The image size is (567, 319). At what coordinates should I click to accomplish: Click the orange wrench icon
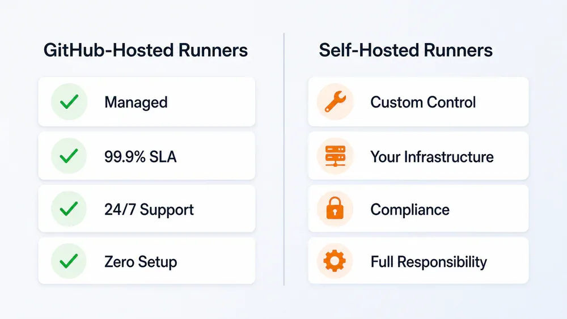335,101
